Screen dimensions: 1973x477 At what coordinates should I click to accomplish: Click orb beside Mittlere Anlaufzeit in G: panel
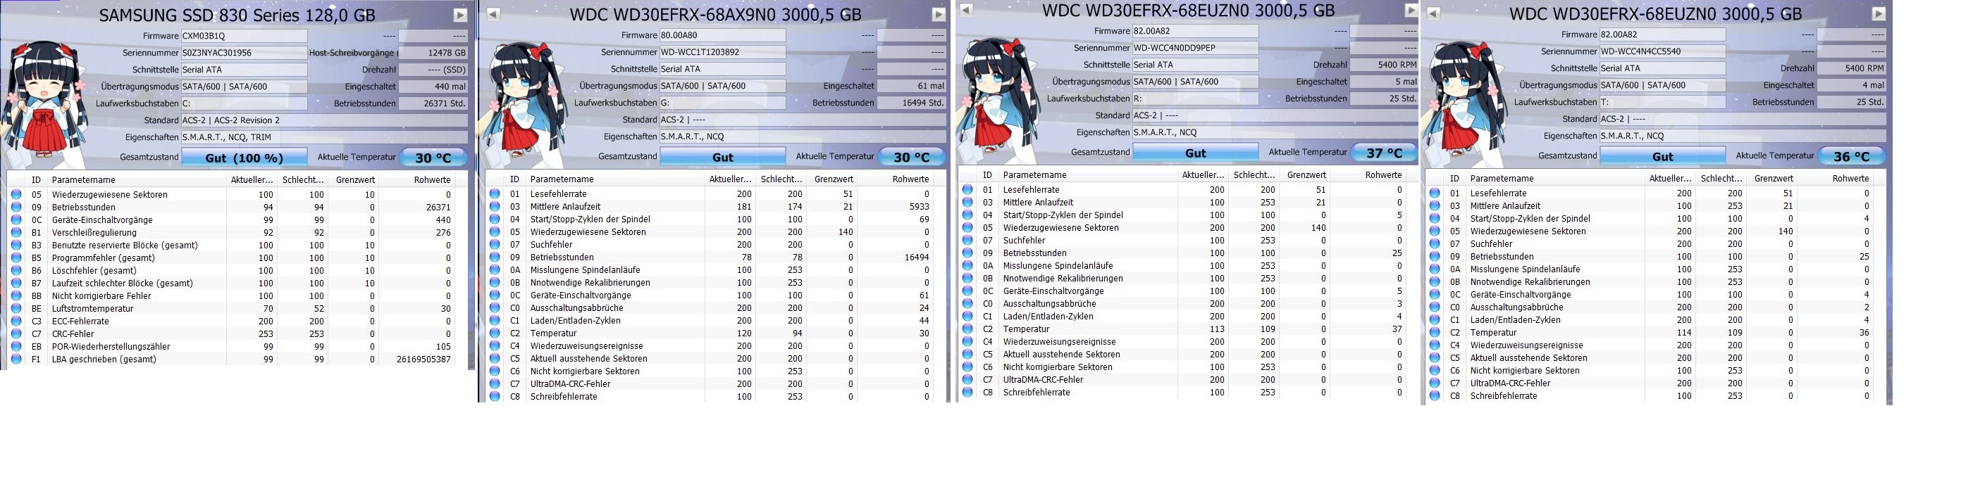click(x=495, y=206)
